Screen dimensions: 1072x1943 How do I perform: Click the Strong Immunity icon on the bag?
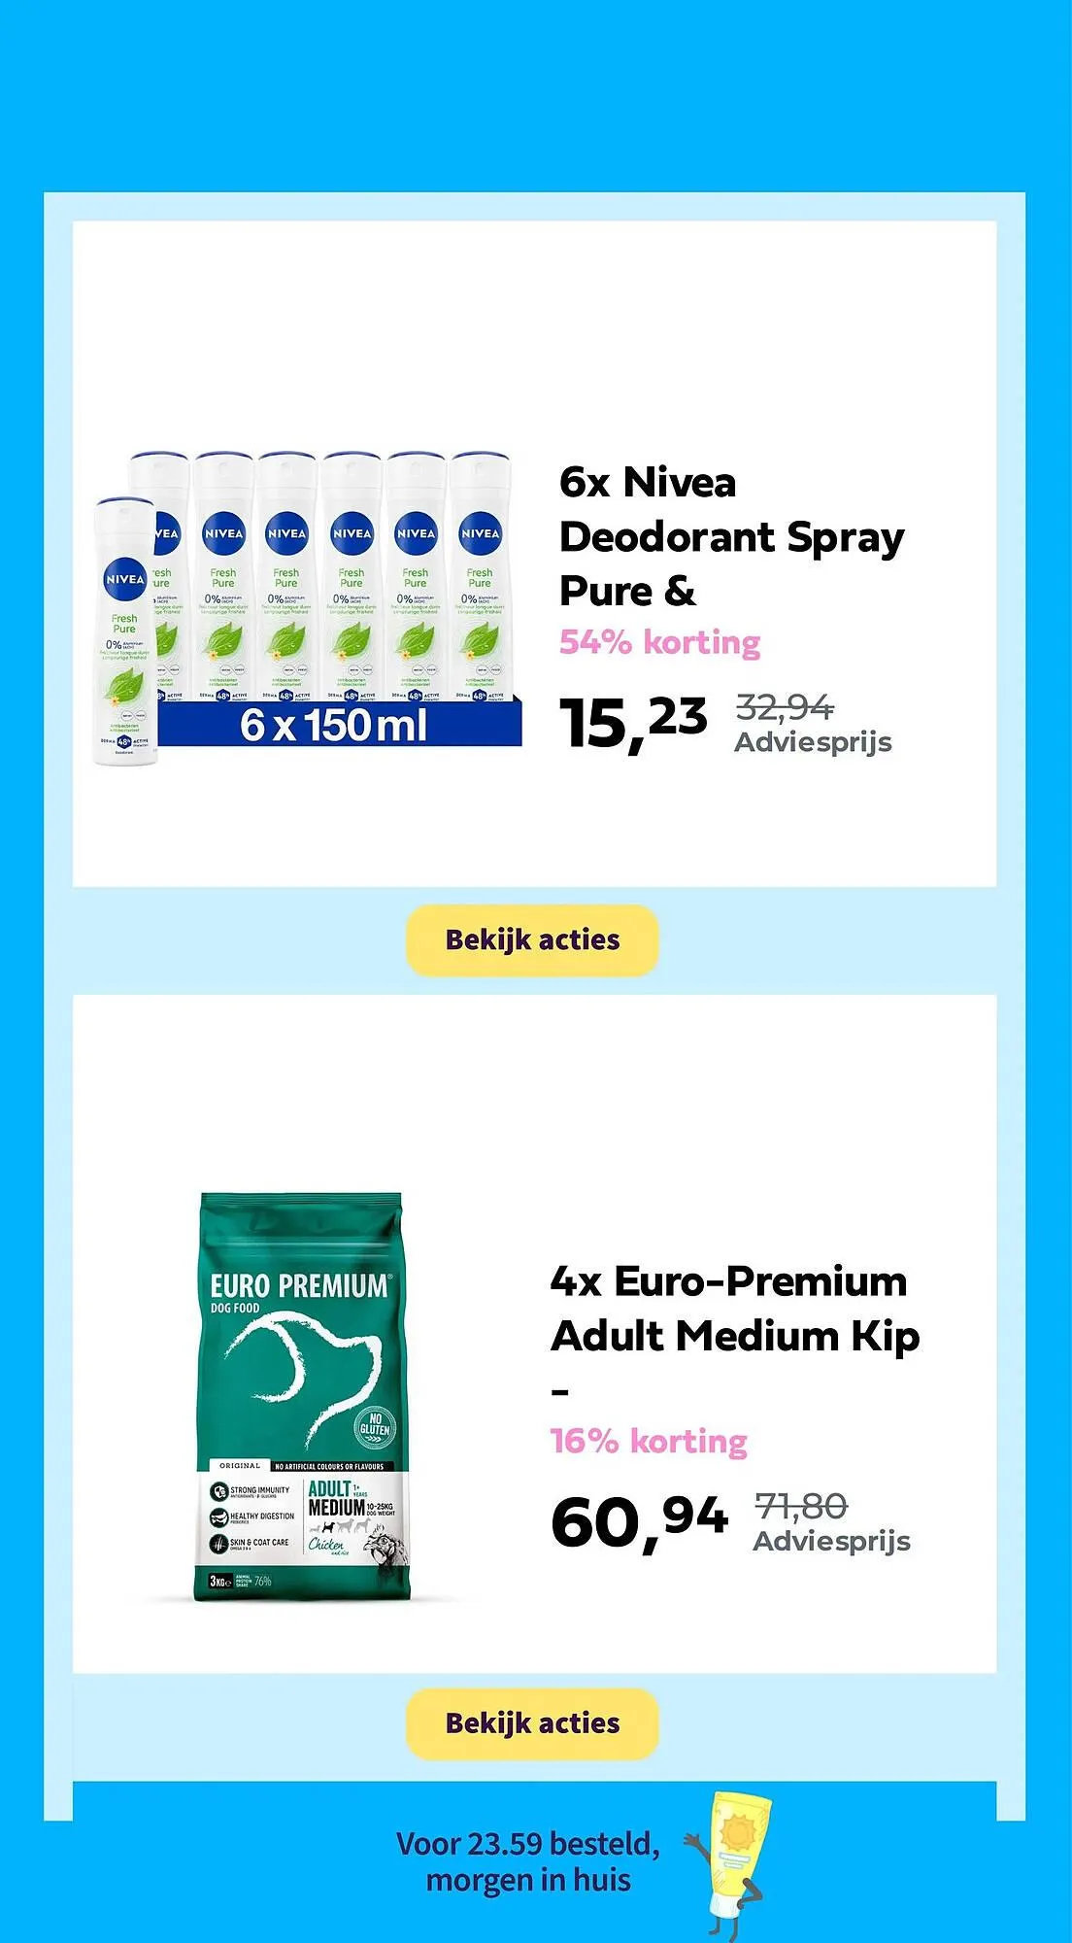[x=219, y=1491]
